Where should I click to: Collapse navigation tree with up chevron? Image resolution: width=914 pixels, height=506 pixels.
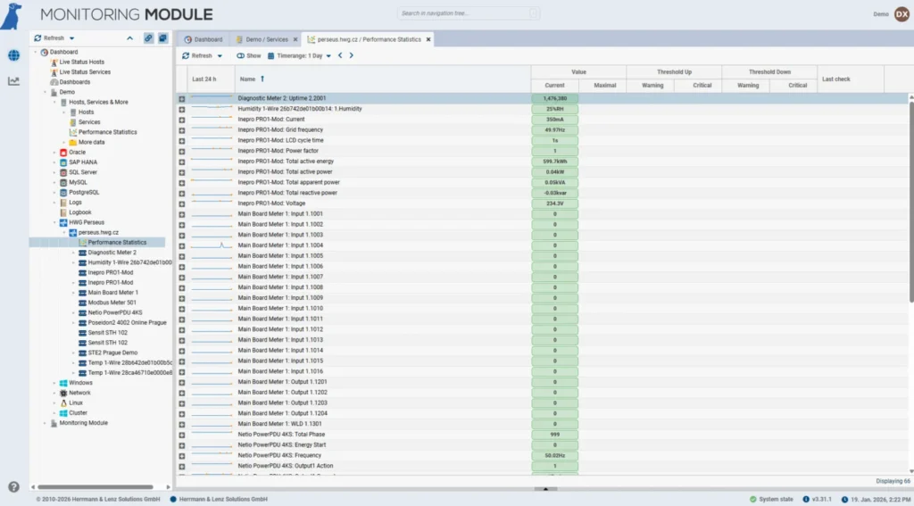point(129,37)
